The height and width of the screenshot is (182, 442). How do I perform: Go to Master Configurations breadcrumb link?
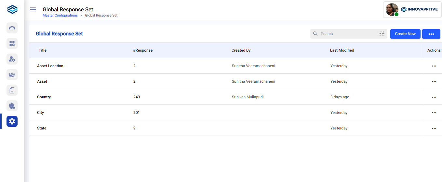(60, 15)
